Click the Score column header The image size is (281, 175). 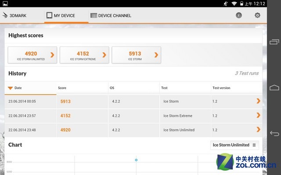[x=82, y=88]
